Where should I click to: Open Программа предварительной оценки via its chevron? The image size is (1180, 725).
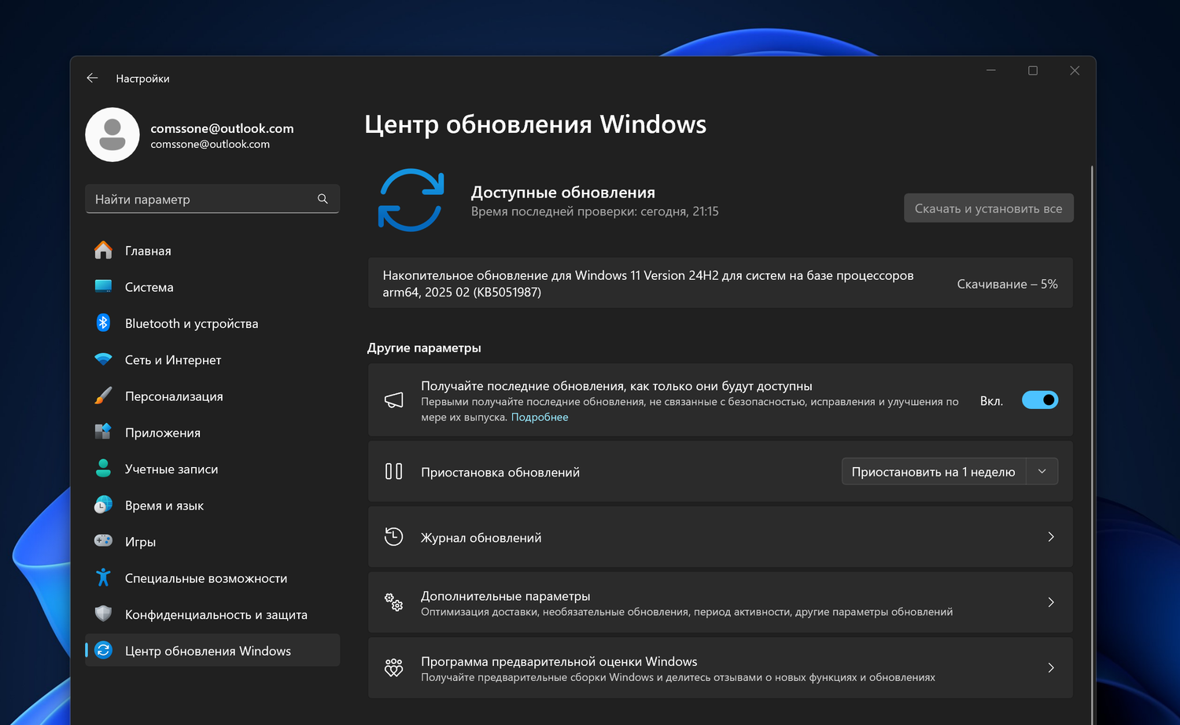click(1051, 668)
